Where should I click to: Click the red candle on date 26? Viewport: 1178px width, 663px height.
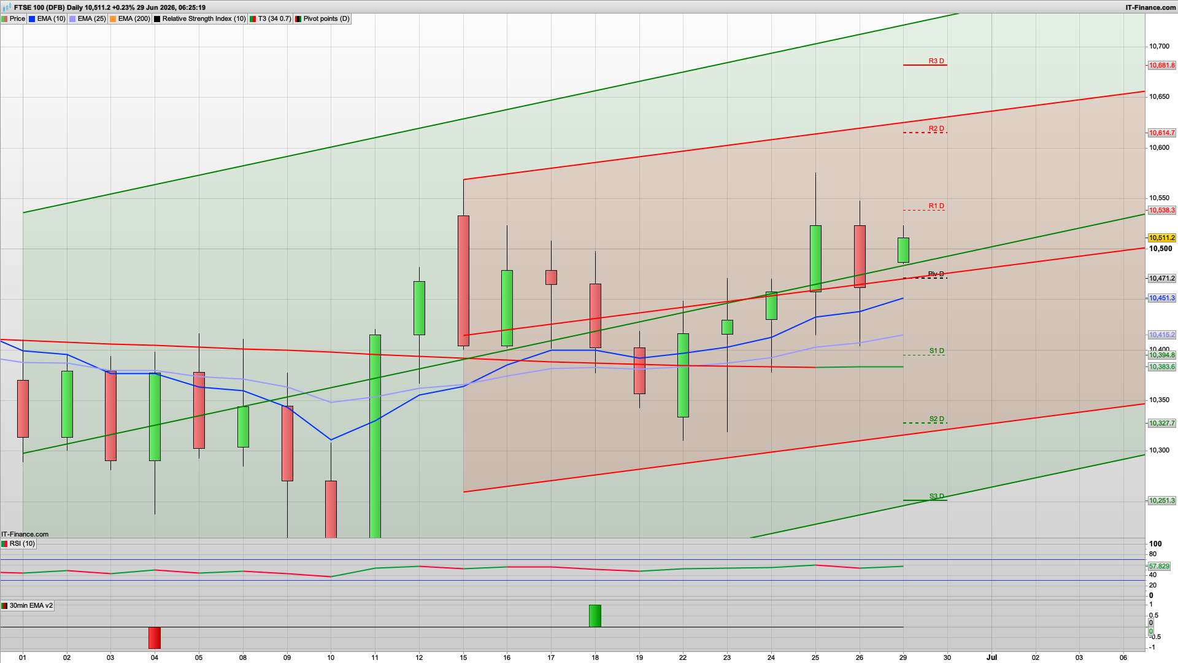pos(860,257)
